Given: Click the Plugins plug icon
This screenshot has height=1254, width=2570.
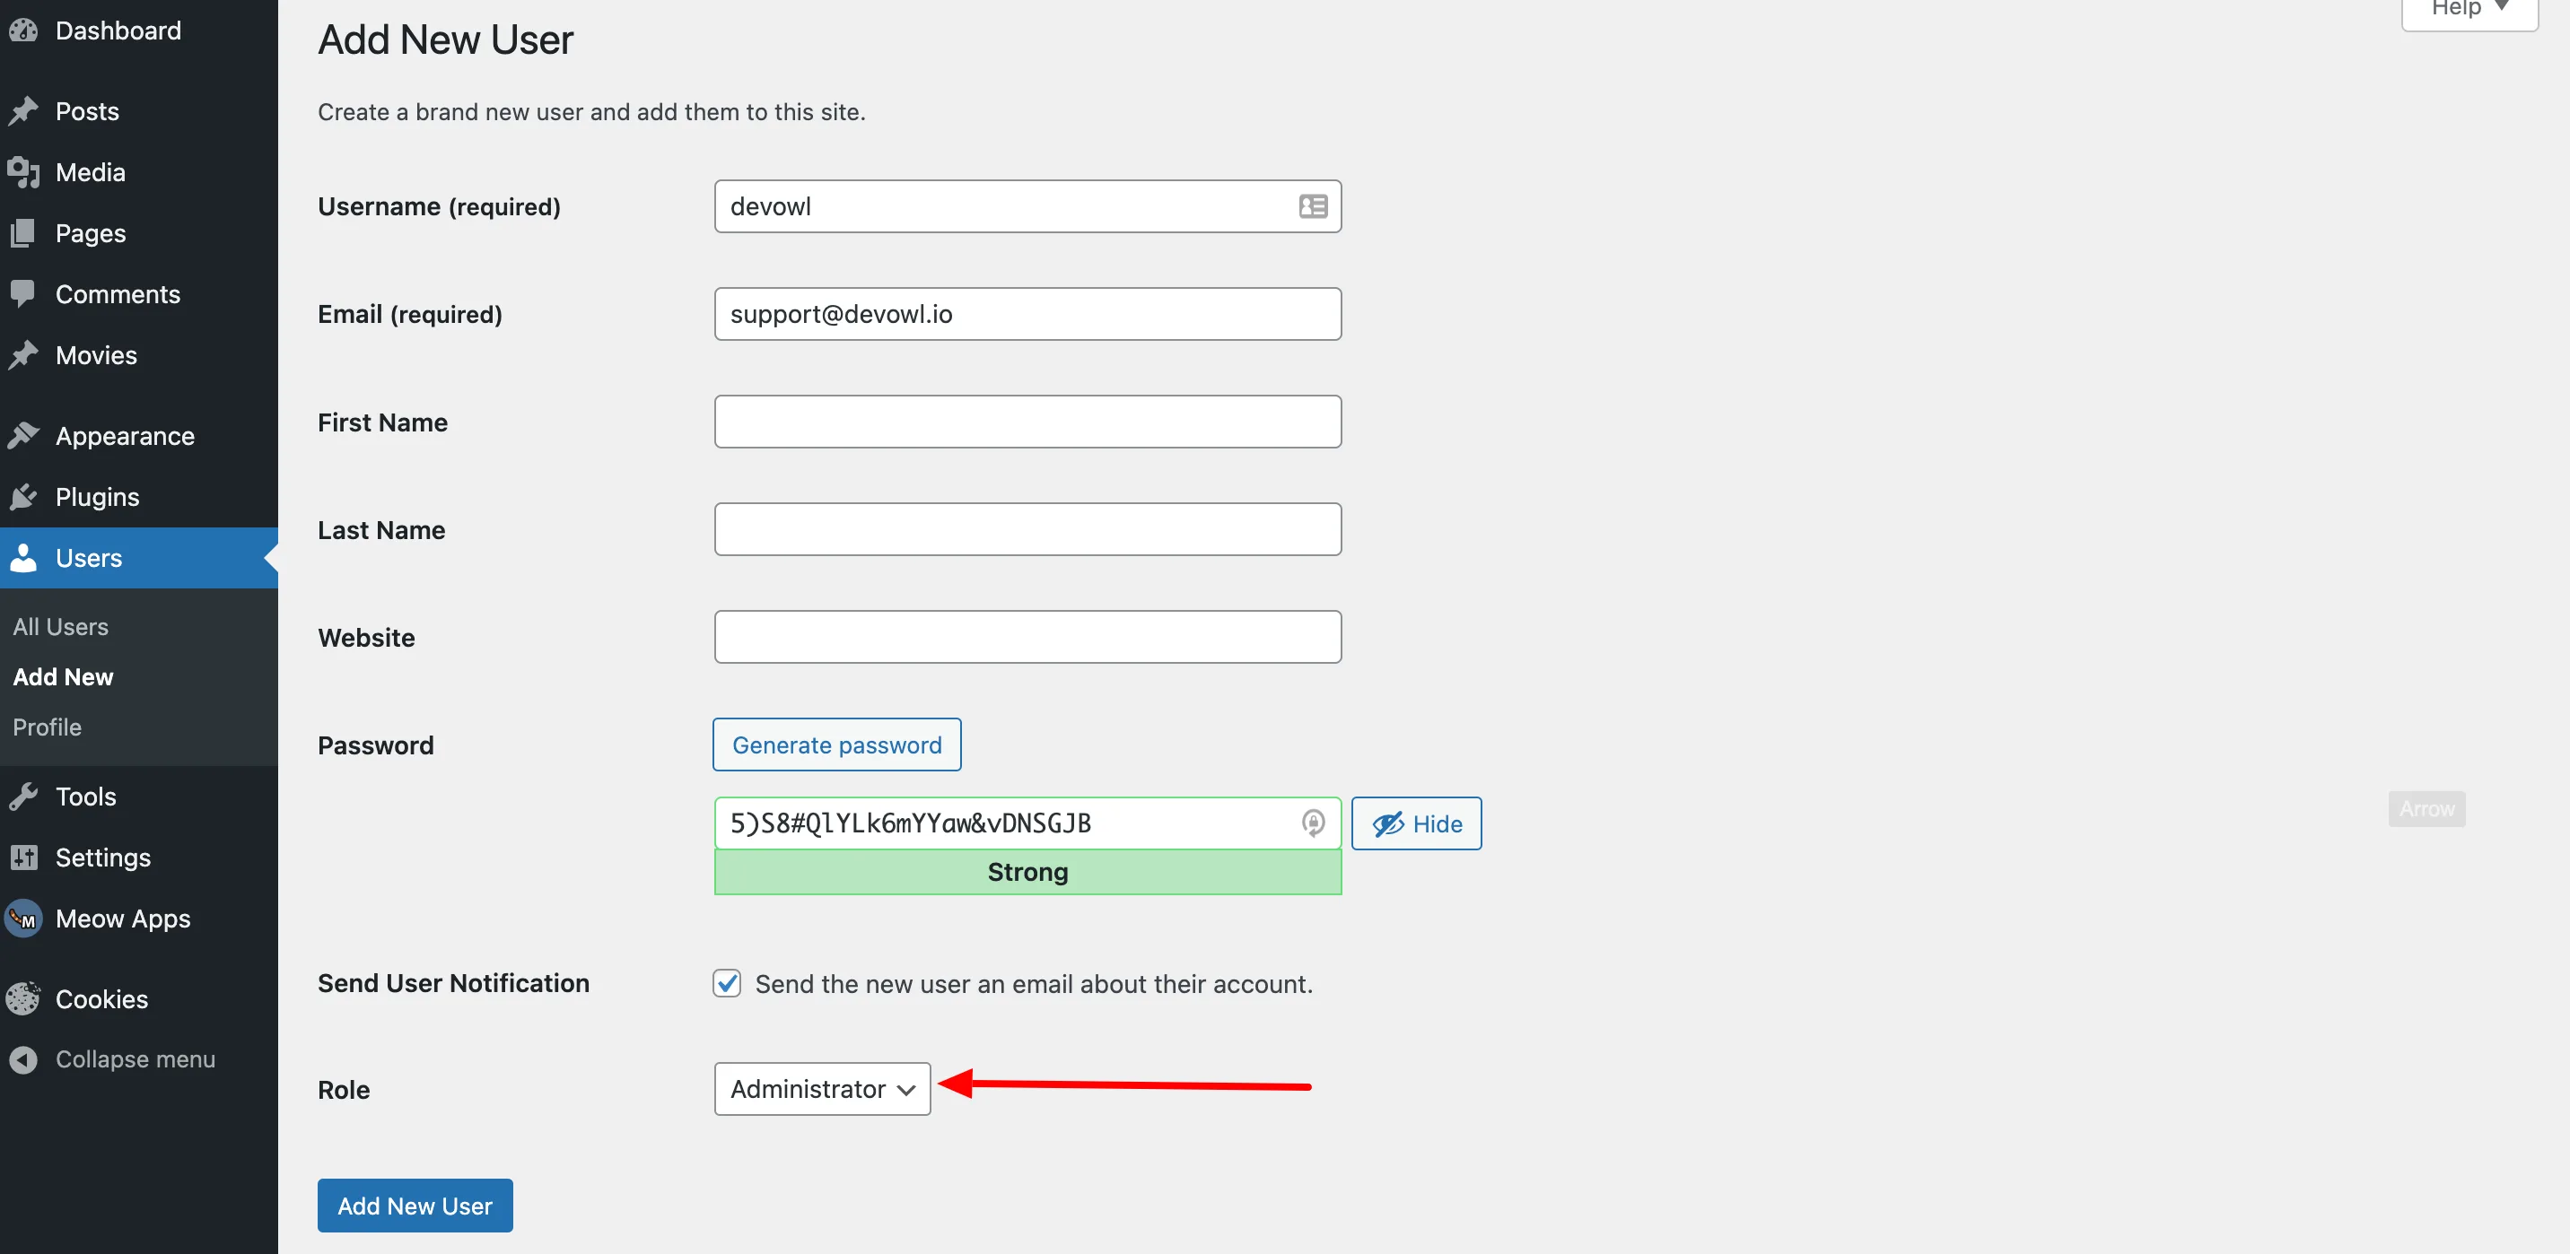Looking at the screenshot, I should 23,497.
